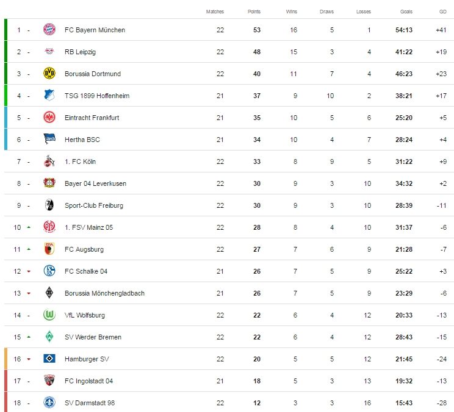Click the Hamburger SV diamond crest
This screenshot has width=454, height=412.
(x=49, y=359)
